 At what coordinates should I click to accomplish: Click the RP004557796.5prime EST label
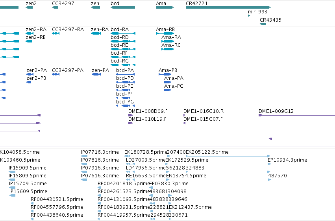tap(57, 207)
